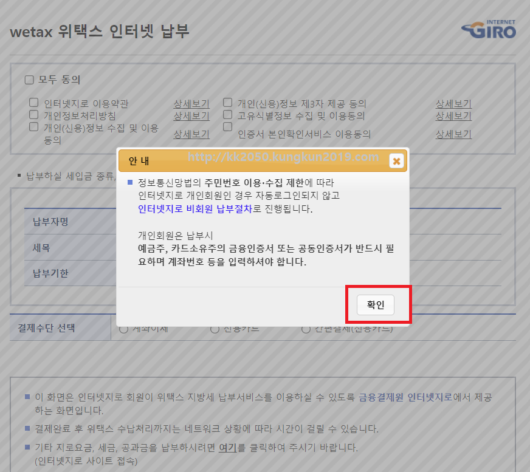Check the 인터넷지로 이용약관 agreement
Image resolution: width=530 pixels, height=472 pixels.
(x=34, y=101)
